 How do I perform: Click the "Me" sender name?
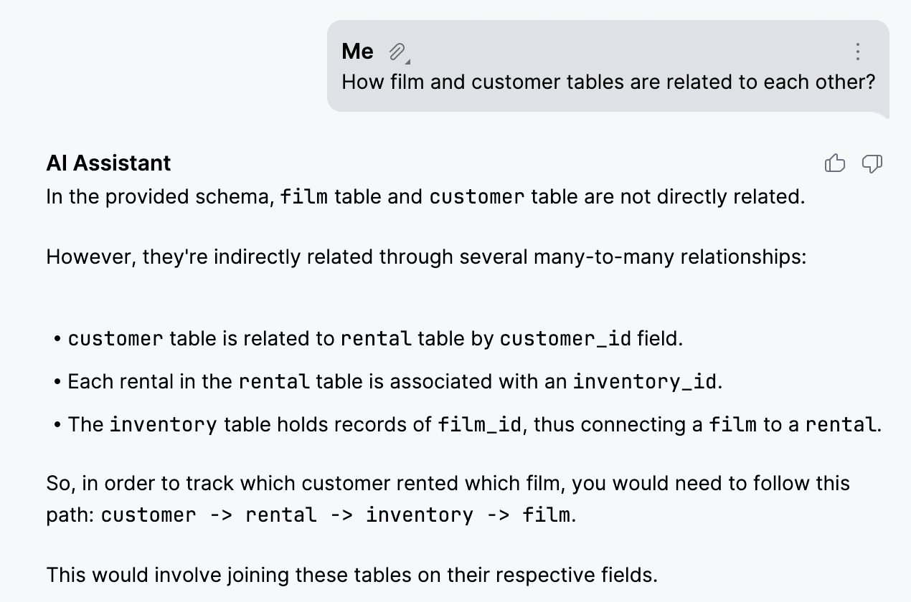click(x=357, y=52)
